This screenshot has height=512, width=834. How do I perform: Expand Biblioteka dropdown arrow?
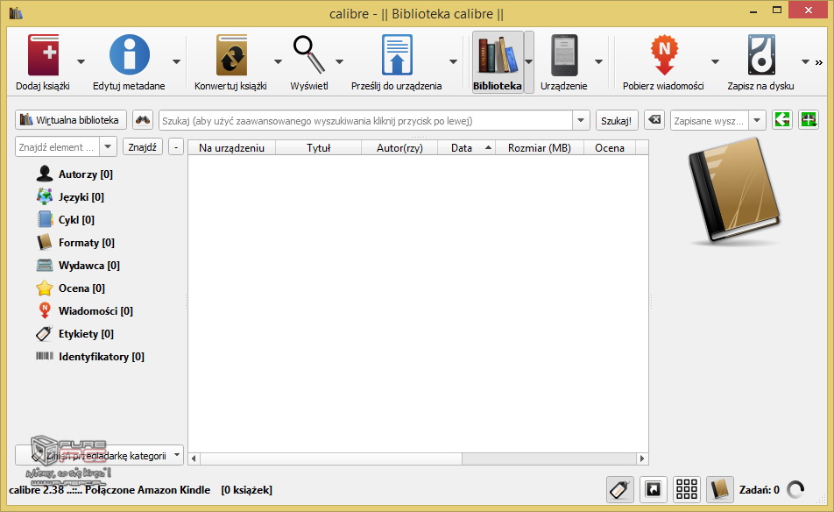[x=529, y=61]
